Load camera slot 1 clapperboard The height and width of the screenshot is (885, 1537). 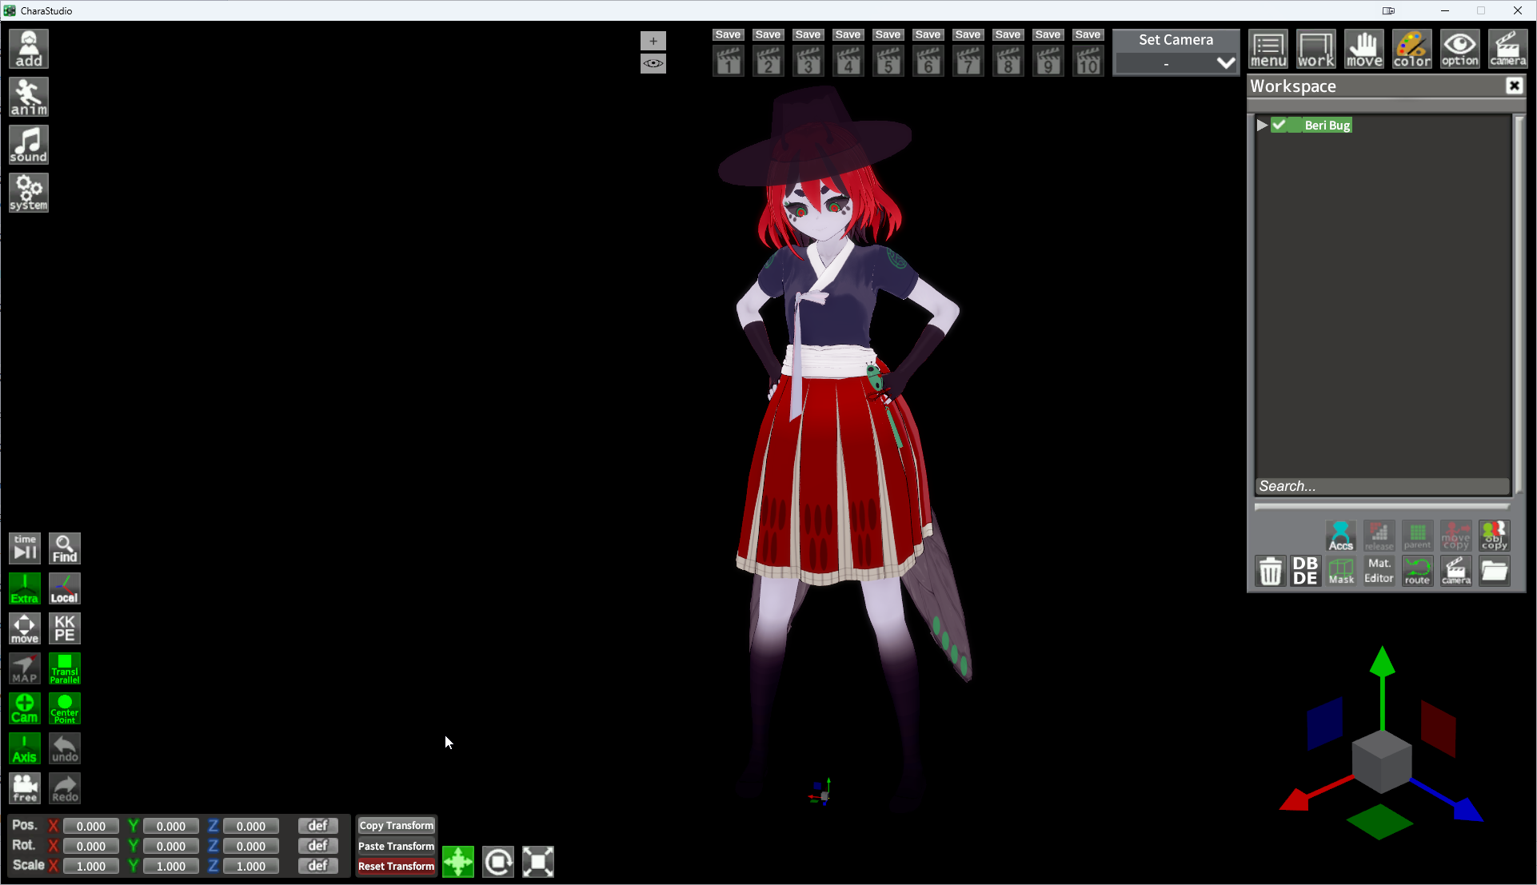click(729, 61)
